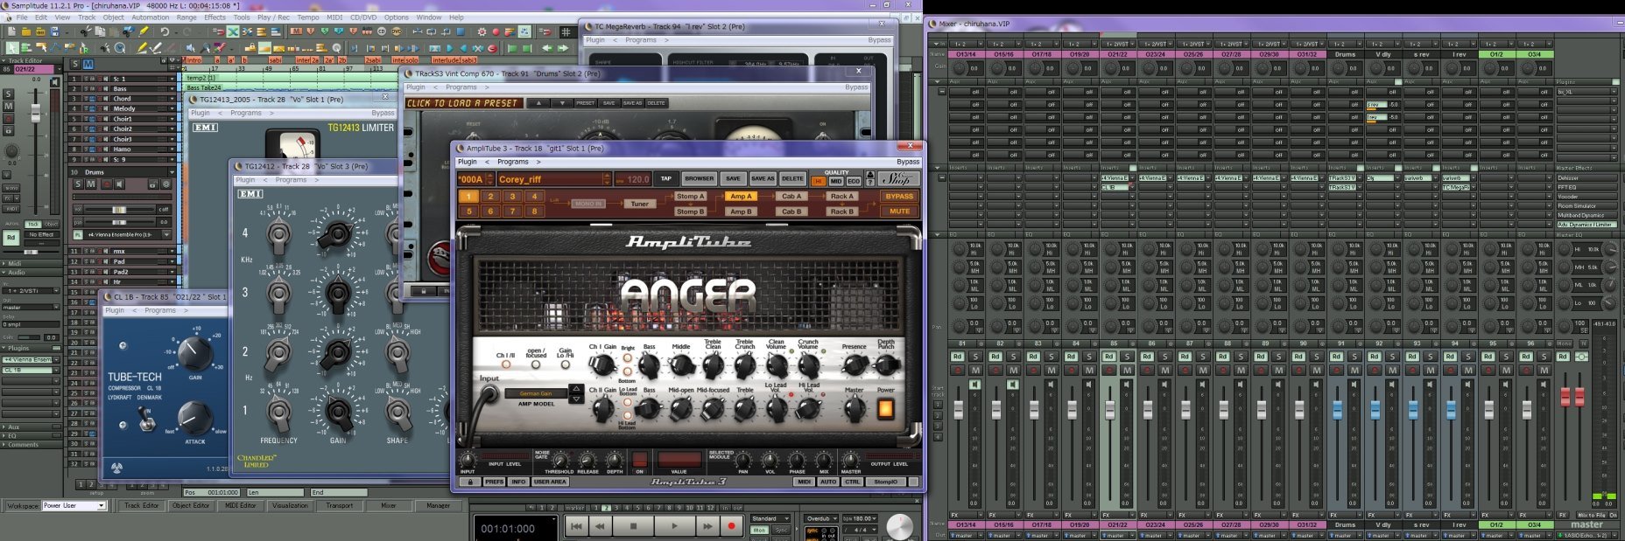Click the red record circle in top toolbar

click(496, 31)
